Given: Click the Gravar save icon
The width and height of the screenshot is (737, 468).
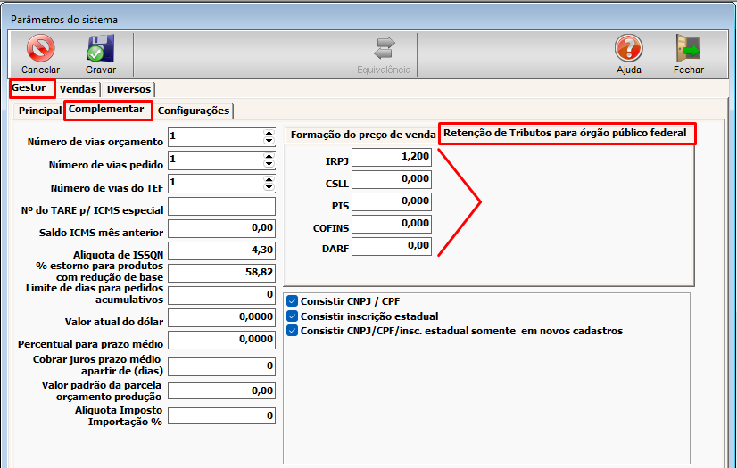Looking at the screenshot, I should pos(100,49).
